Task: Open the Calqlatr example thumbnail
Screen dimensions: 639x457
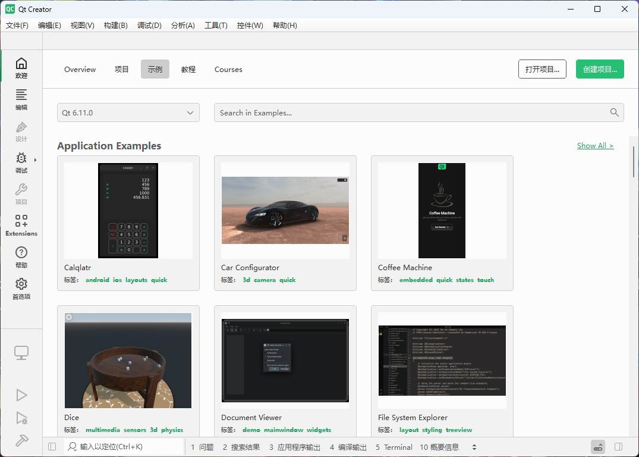Action: 128,210
